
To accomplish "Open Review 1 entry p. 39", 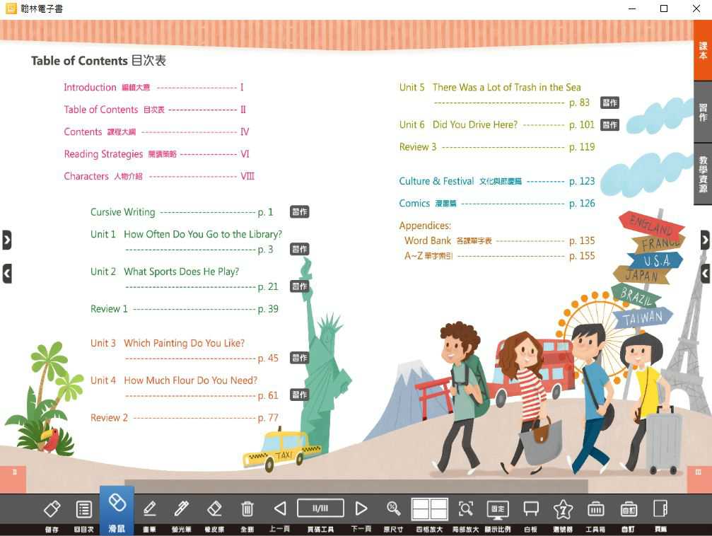I will click(185, 309).
